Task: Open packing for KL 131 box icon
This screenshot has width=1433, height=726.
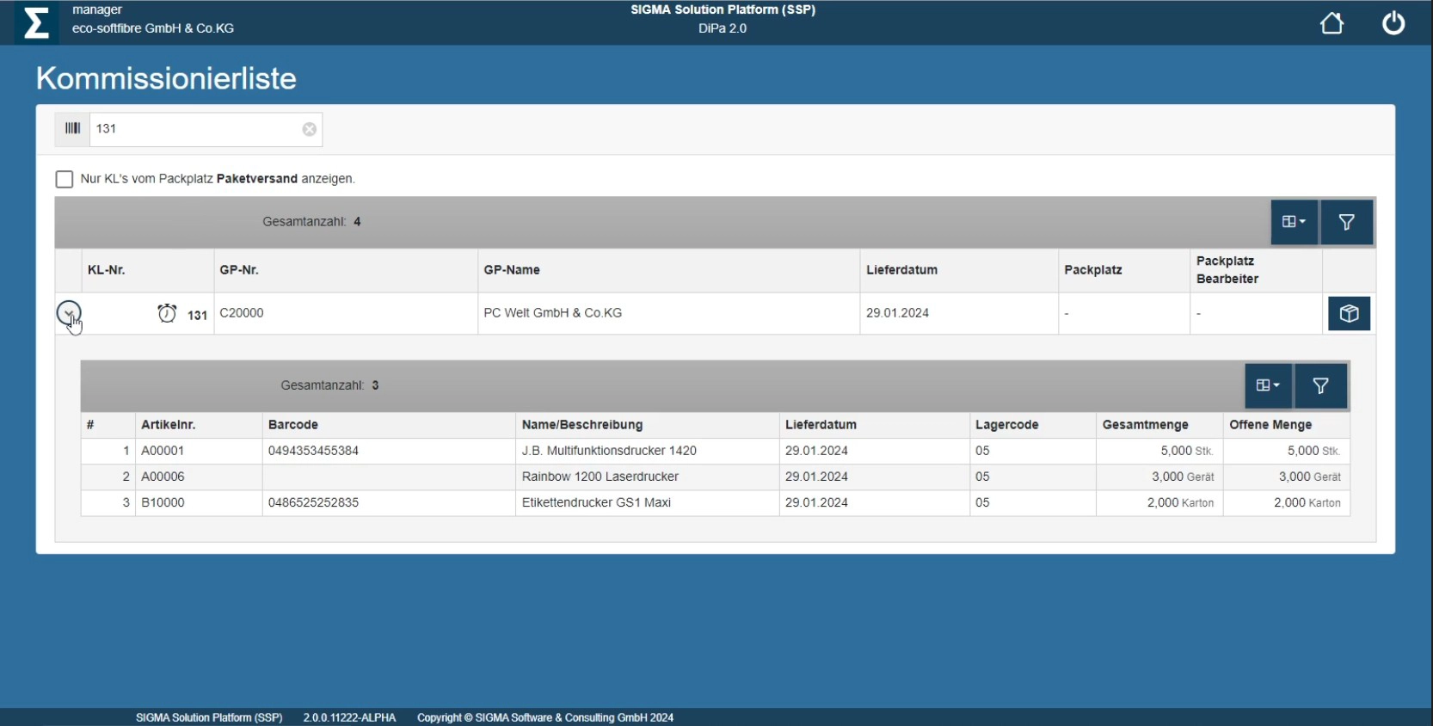Action: click(x=1349, y=314)
